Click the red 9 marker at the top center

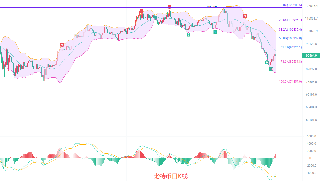pos(169,7)
